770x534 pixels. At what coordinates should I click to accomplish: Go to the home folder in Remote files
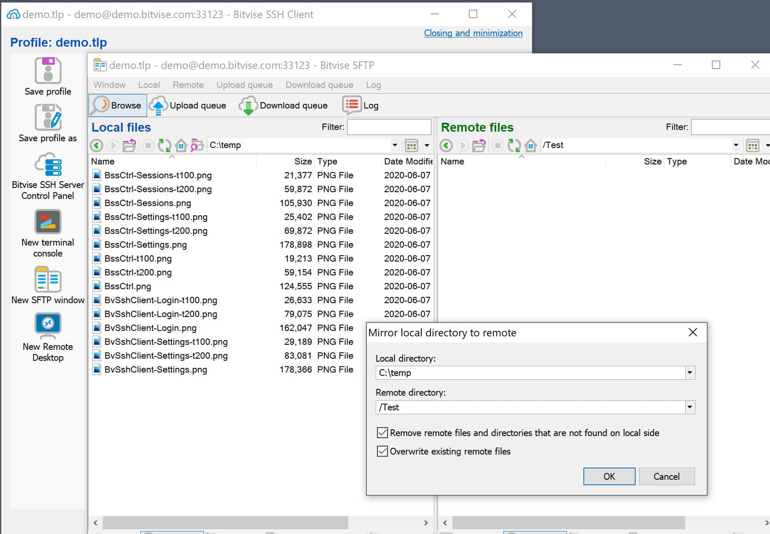point(531,145)
